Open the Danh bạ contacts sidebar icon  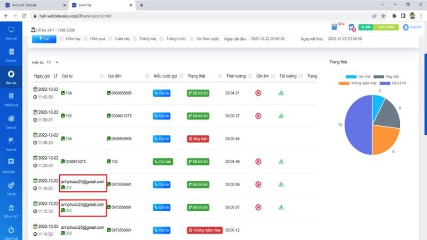[11, 52]
